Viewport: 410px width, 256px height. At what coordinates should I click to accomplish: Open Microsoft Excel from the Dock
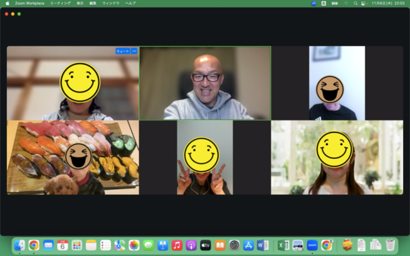tap(284, 245)
